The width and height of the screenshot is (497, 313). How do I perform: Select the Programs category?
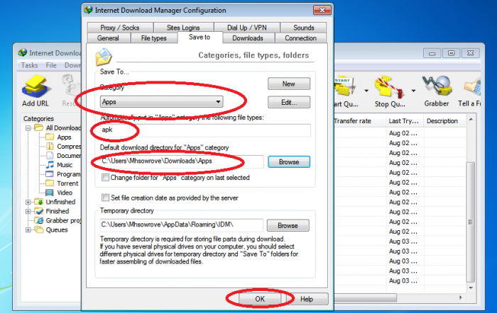(x=64, y=174)
